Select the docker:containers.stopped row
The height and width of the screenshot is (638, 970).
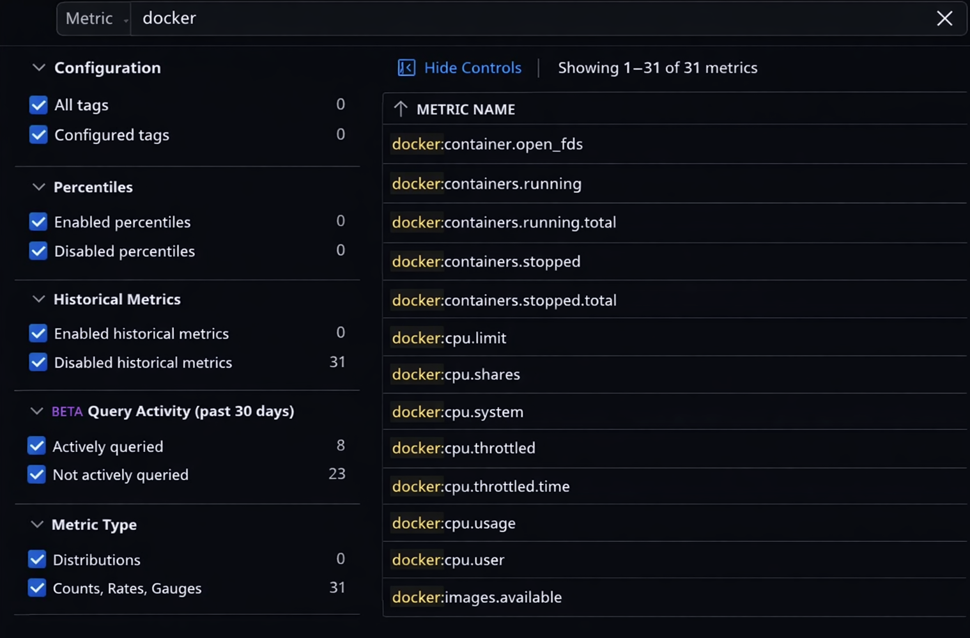point(675,261)
